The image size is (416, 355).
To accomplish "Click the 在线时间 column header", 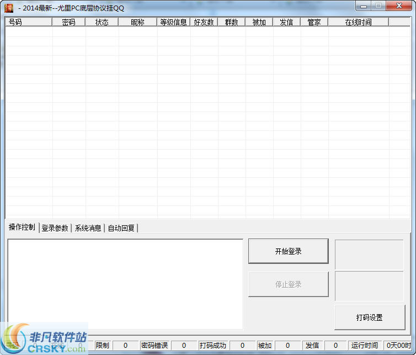I will (x=359, y=22).
